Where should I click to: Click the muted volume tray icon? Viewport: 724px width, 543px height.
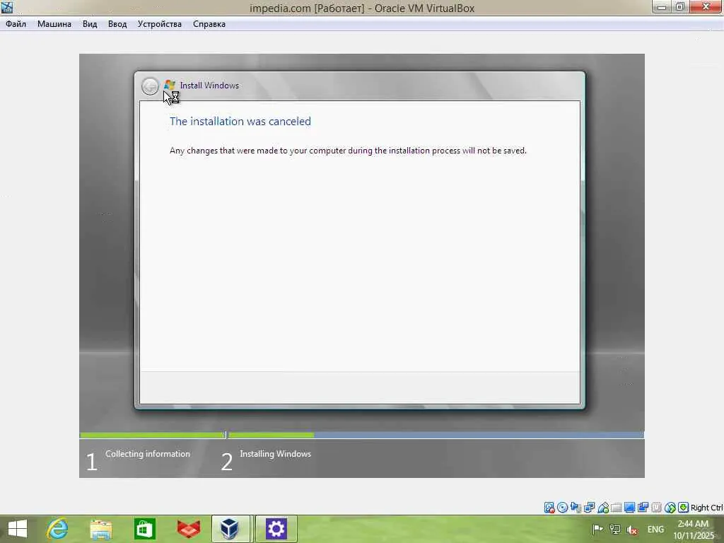pos(632,530)
